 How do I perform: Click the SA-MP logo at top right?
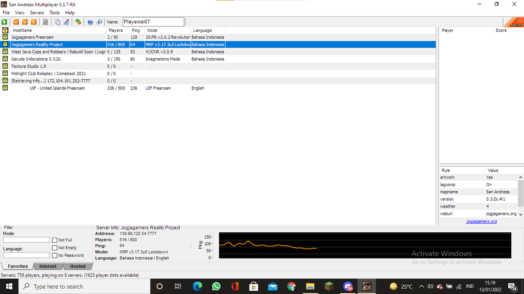pyautogui.click(x=513, y=22)
